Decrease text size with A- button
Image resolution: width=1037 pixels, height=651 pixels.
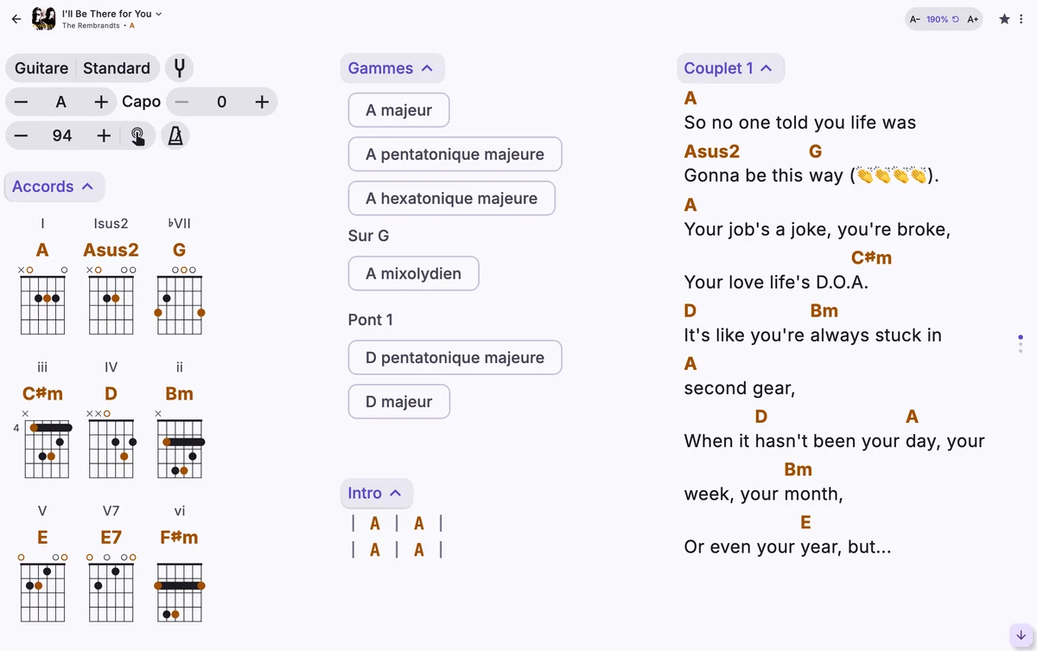(x=915, y=19)
